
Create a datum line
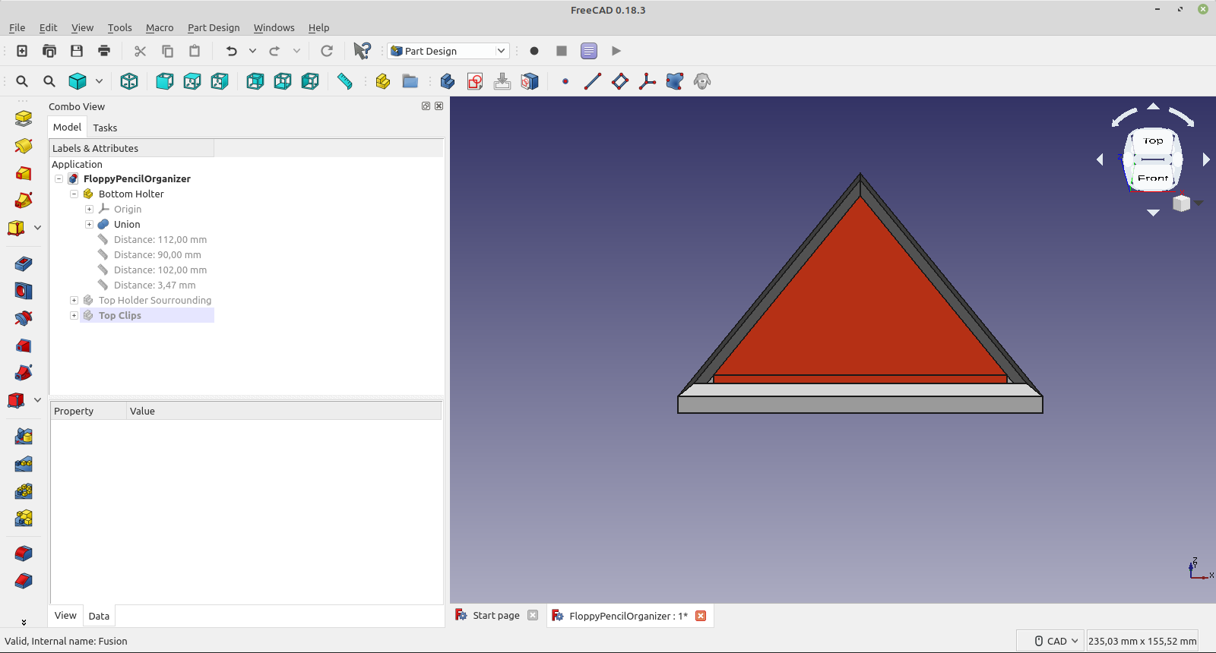(x=593, y=81)
